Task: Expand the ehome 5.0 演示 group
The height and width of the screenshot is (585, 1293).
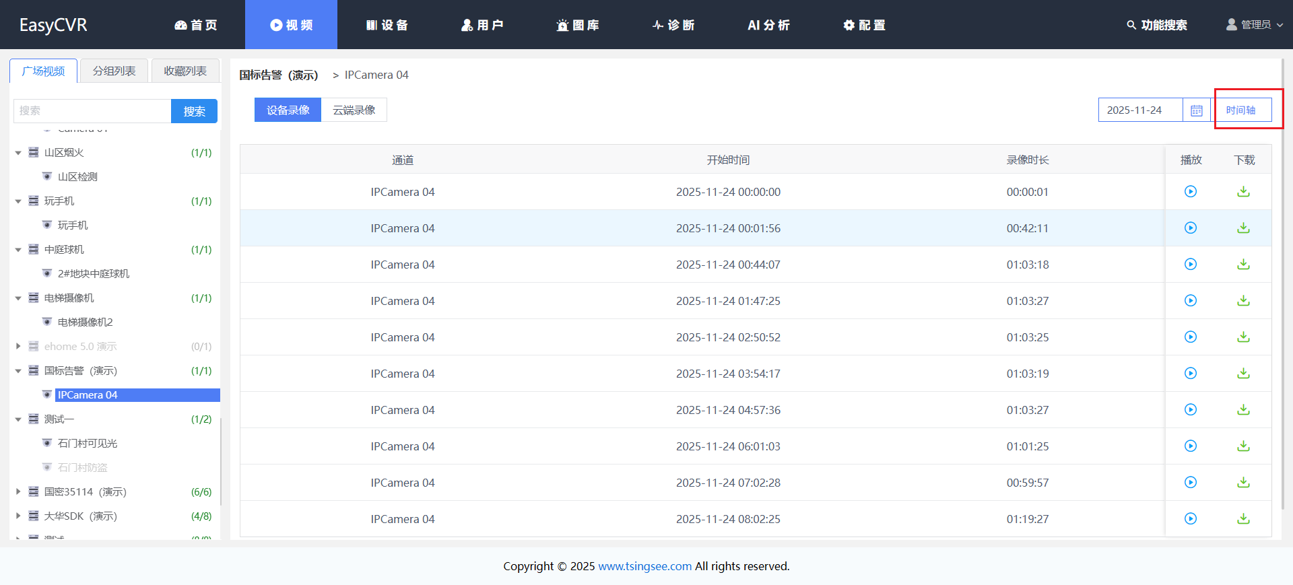Action: click(x=18, y=347)
